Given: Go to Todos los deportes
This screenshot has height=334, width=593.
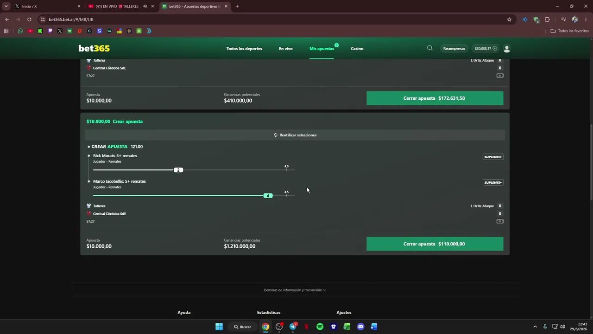Looking at the screenshot, I should point(244,49).
